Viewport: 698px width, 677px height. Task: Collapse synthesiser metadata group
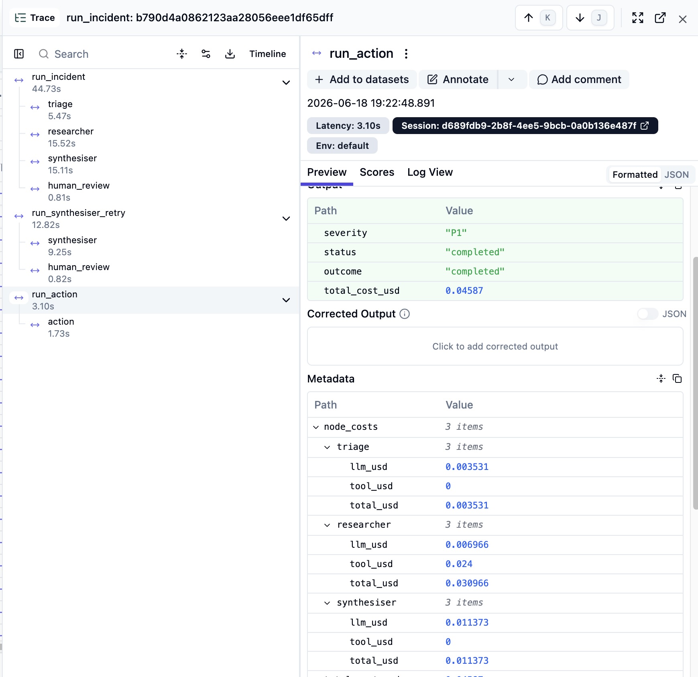tap(327, 603)
